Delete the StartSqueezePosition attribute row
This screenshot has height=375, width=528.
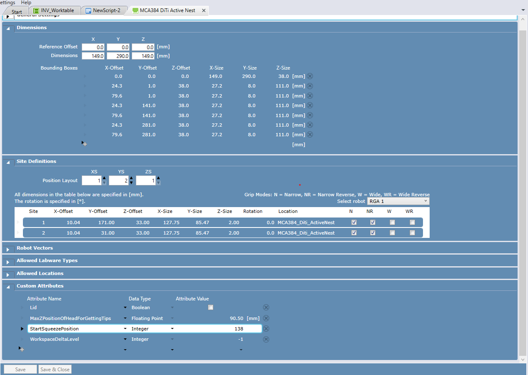click(x=266, y=329)
